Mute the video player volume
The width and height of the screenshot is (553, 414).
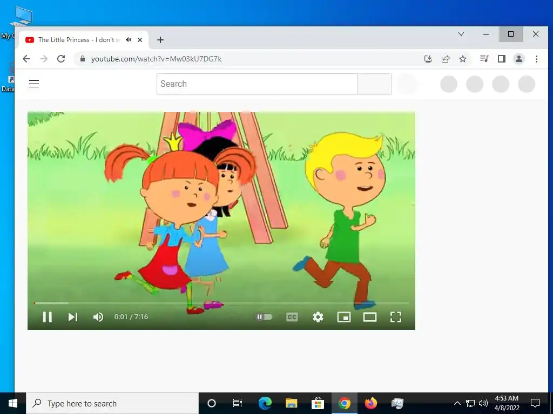coord(98,317)
